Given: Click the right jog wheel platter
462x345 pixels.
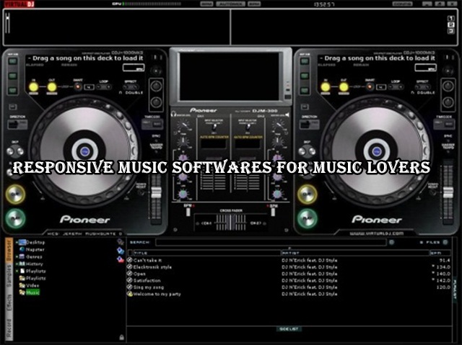Looking at the screenshot, I should (x=377, y=151).
